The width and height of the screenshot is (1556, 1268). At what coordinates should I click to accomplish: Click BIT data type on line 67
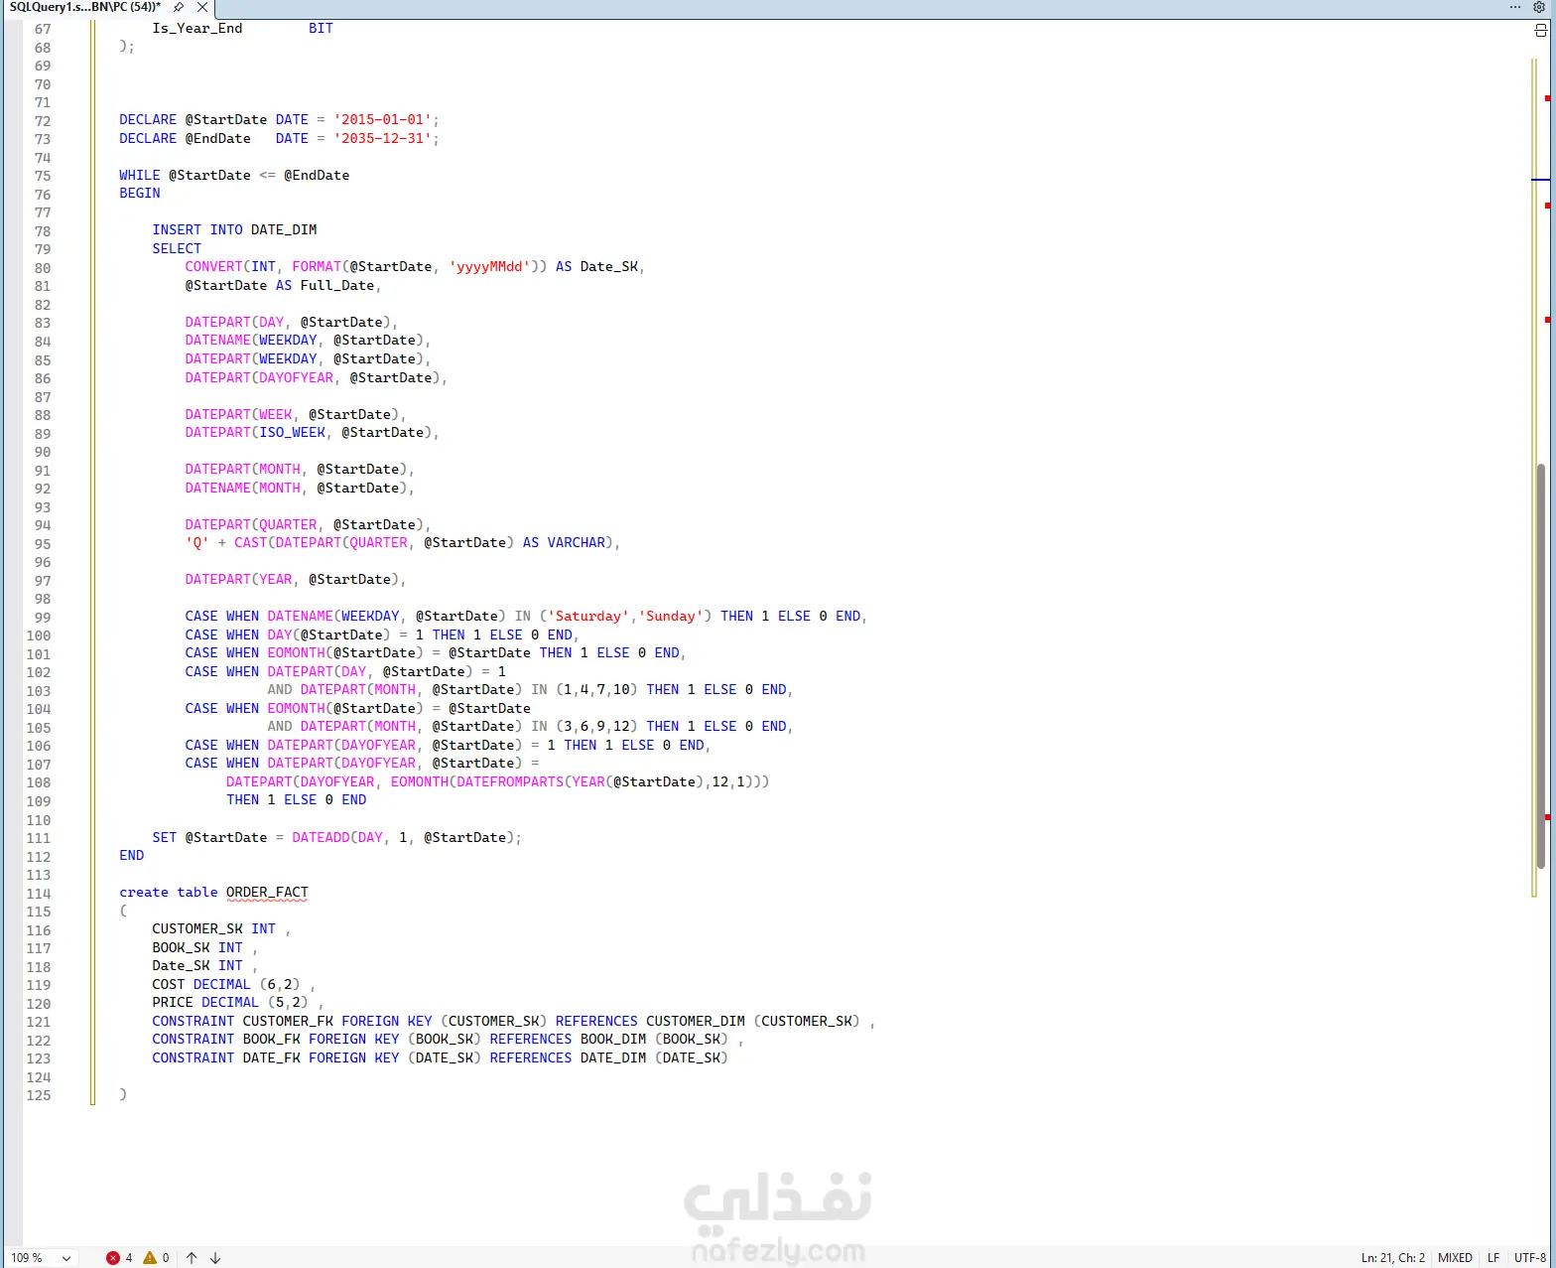321,28
